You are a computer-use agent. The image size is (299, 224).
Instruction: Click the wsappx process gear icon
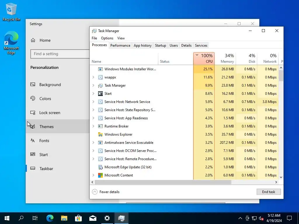[x=100, y=77]
